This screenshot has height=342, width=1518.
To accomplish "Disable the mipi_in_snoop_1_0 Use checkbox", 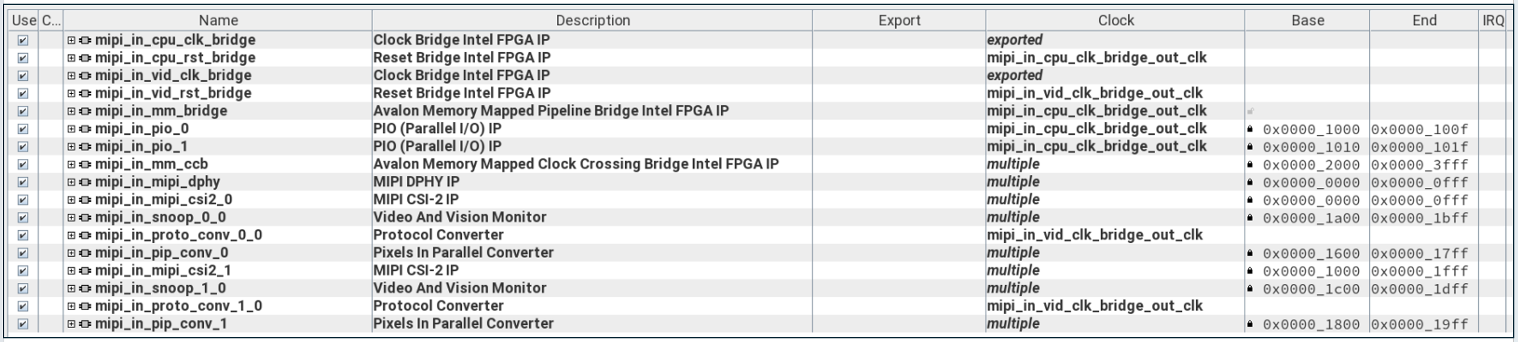I will [23, 288].
